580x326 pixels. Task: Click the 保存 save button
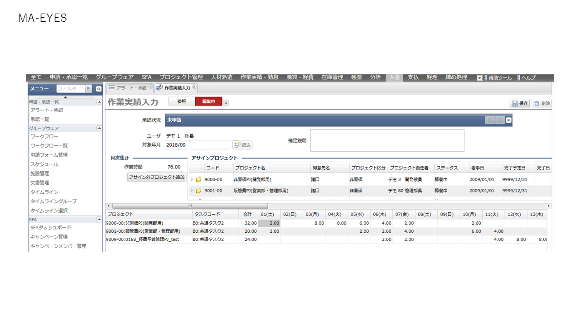point(520,103)
